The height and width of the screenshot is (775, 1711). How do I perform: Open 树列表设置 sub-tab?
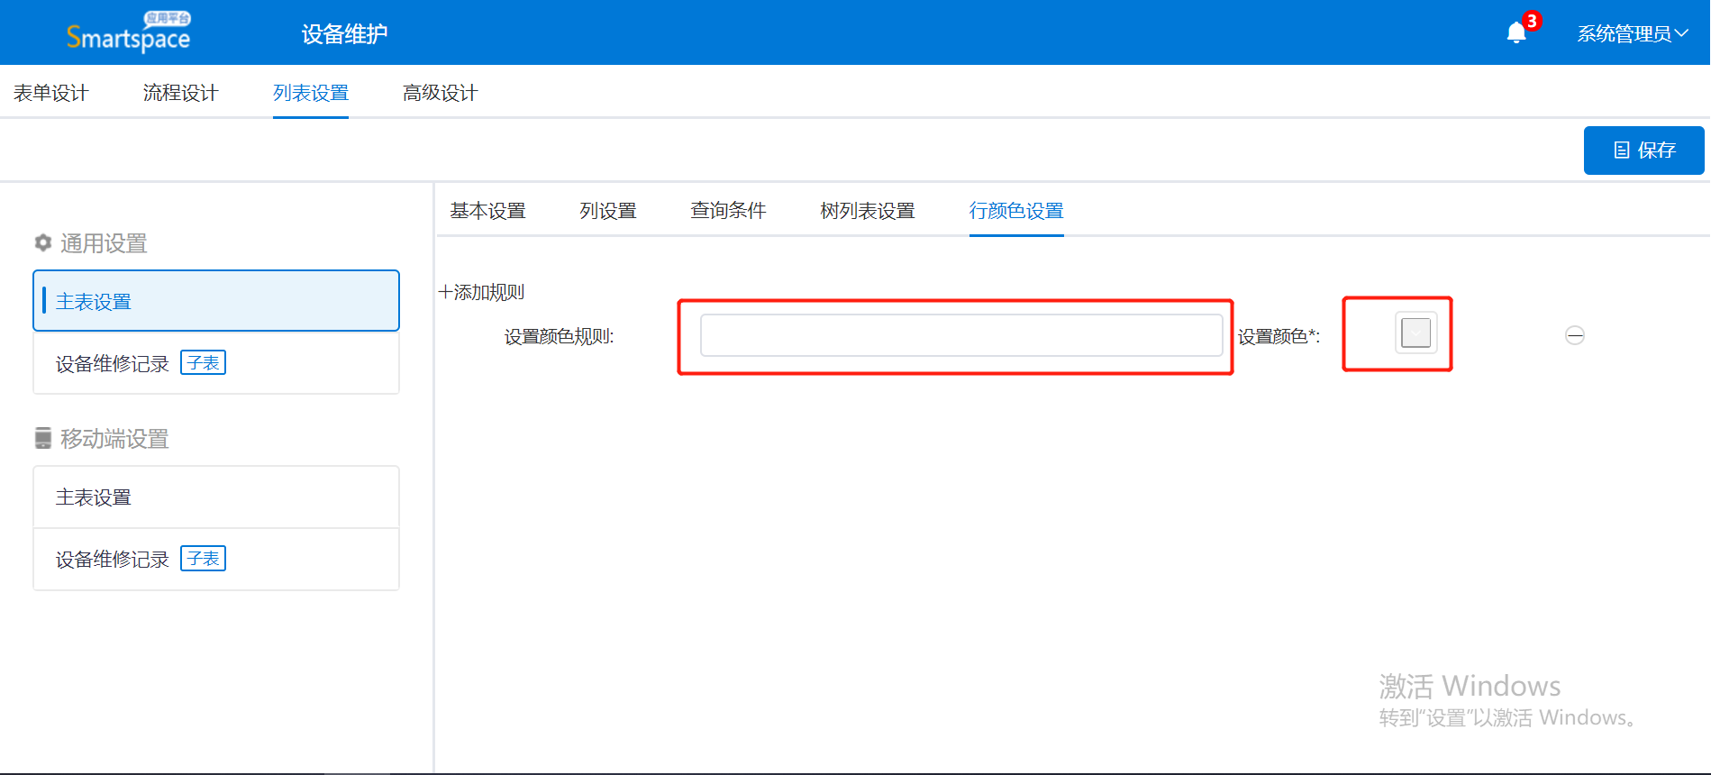[868, 211]
